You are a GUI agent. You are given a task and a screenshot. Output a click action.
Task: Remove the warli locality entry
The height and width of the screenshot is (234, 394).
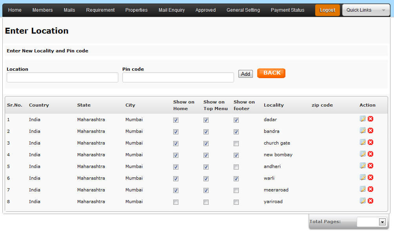[x=370, y=177]
